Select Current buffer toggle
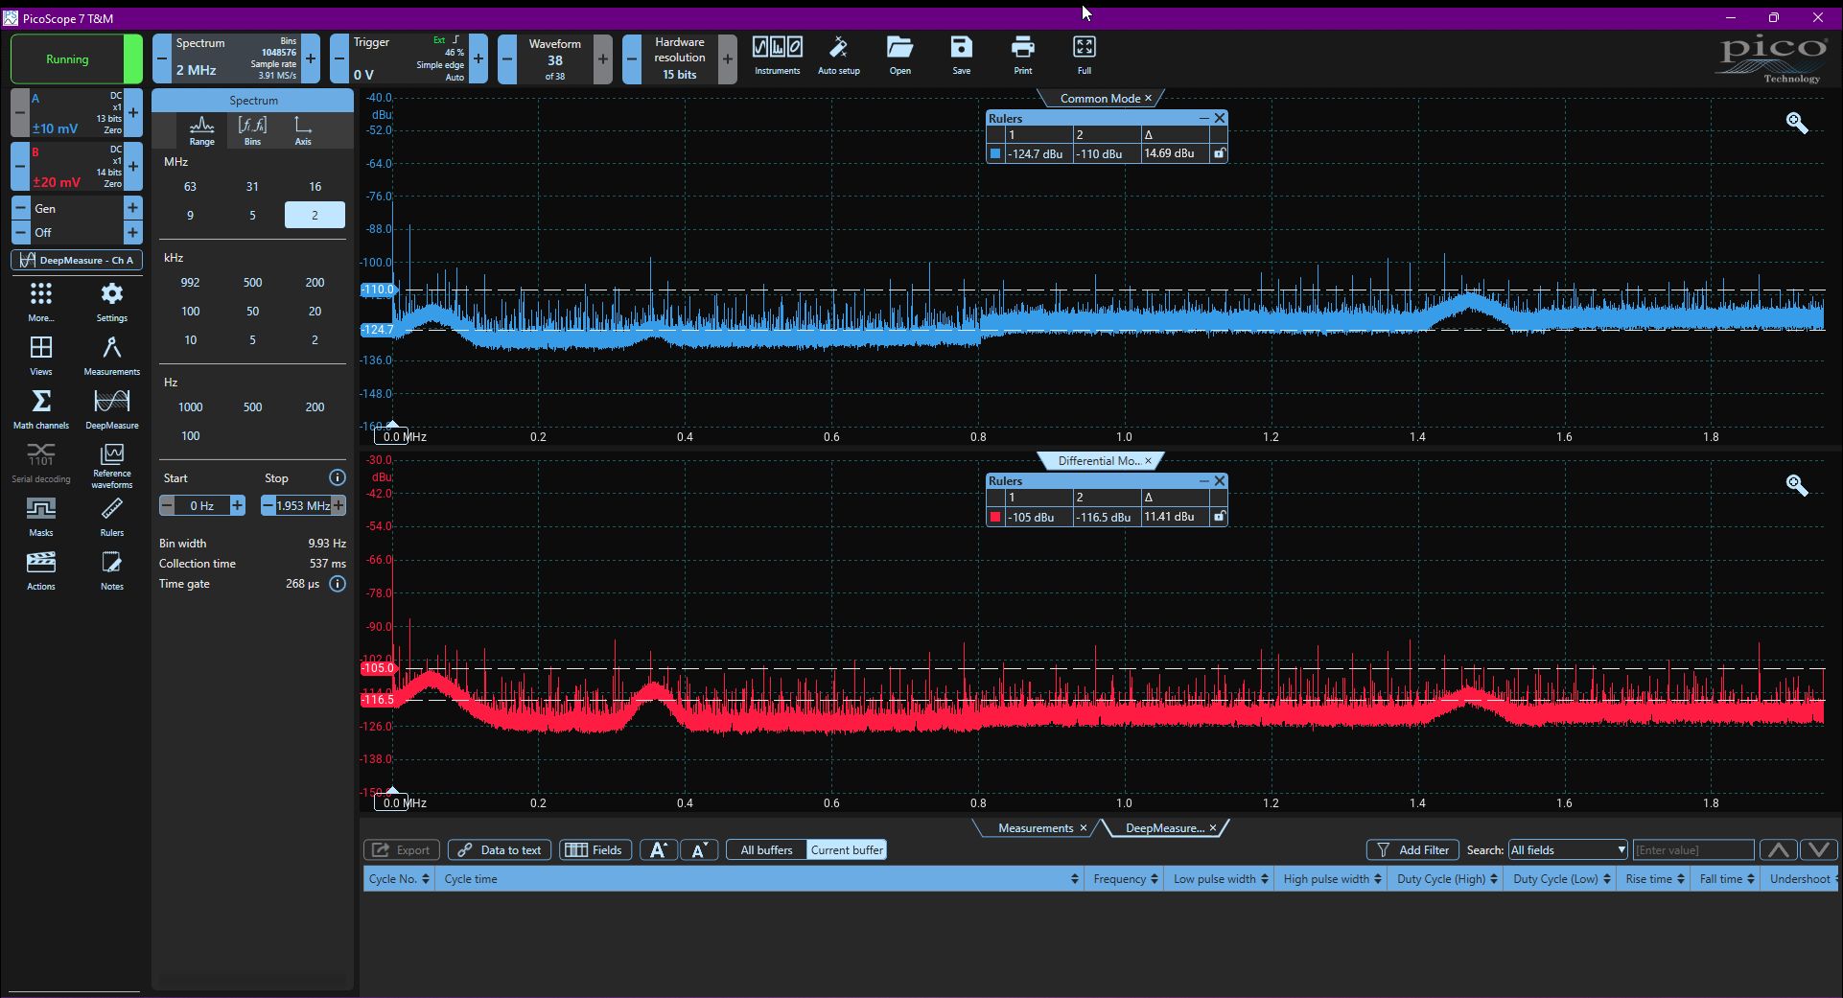 pos(847,850)
